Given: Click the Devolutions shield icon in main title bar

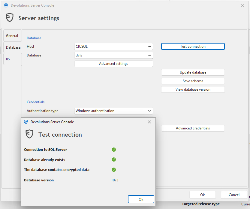Looking at the screenshot, I should tap(6, 5).
